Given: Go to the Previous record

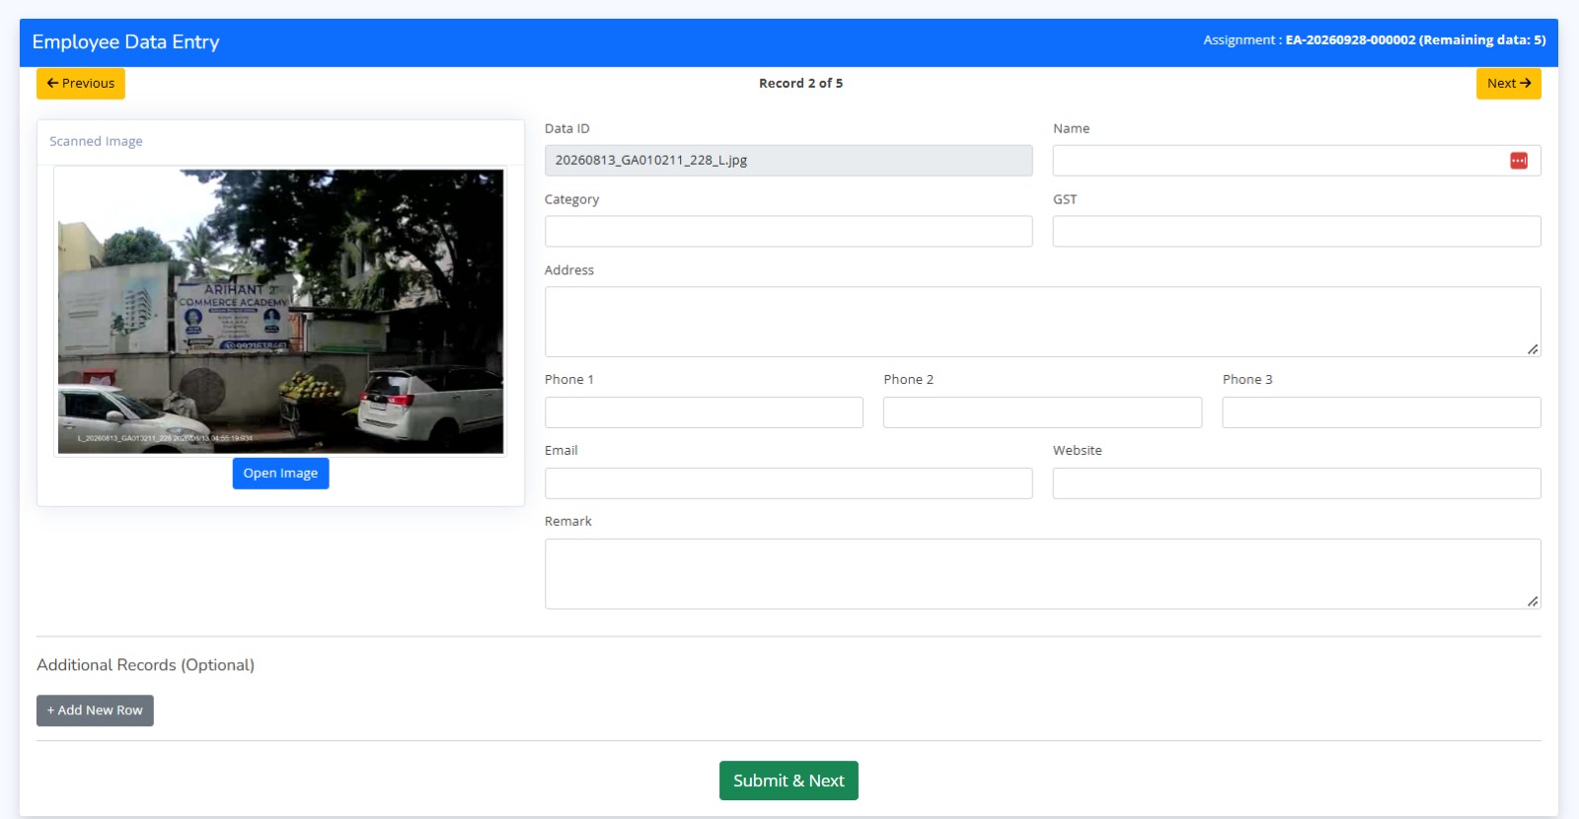Looking at the screenshot, I should pyautogui.click(x=81, y=84).
